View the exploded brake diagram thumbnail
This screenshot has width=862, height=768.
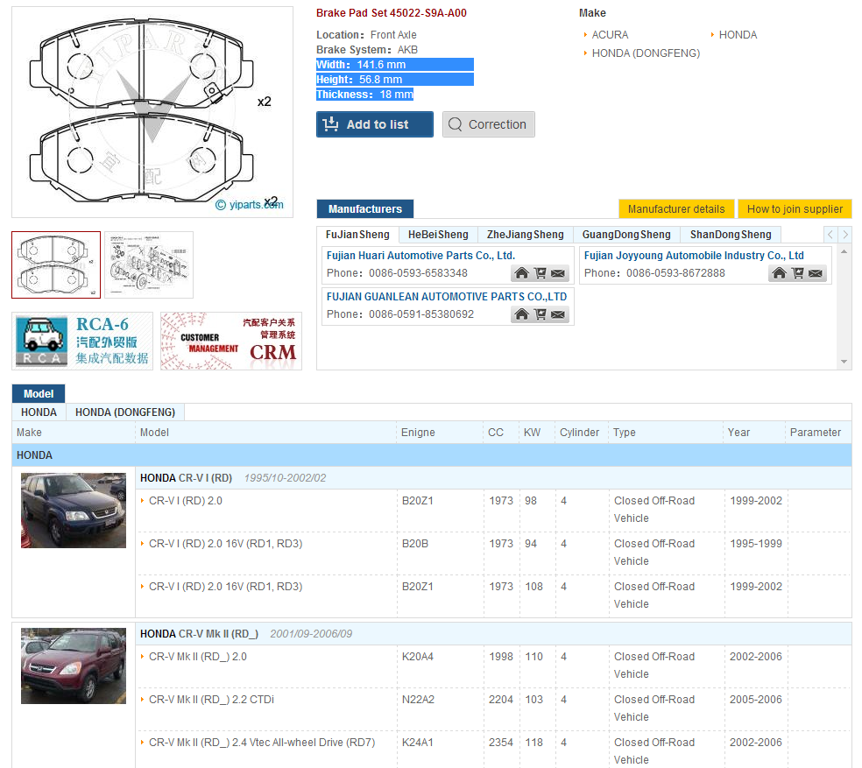coord(149,264)
